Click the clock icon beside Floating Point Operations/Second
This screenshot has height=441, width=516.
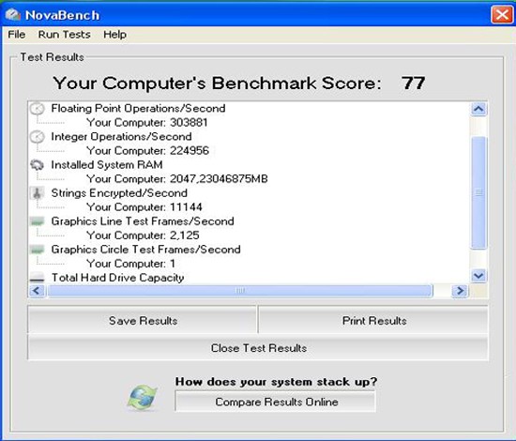38,109
